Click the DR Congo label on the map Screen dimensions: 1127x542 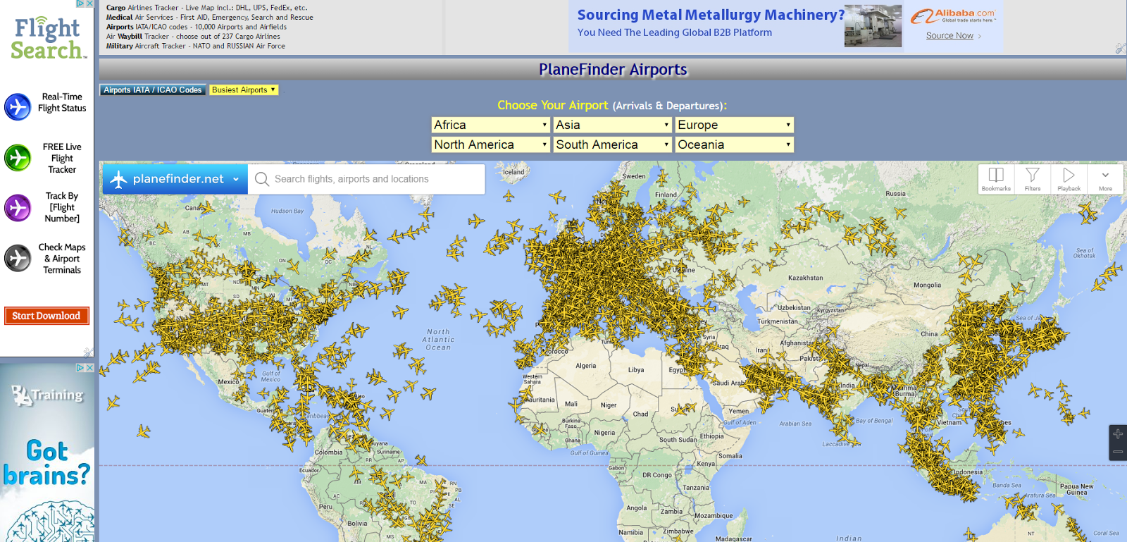(x=657, y=475)
